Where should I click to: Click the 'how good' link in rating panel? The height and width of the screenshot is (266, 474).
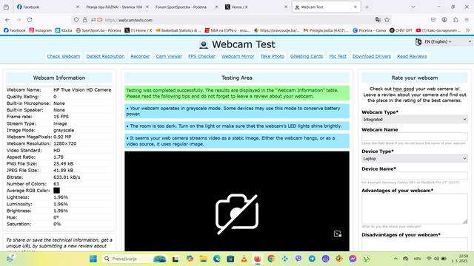pyautogui.click(x=403, y=89)
